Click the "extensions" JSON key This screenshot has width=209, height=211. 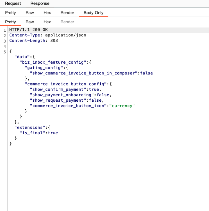tap(30, 128)
